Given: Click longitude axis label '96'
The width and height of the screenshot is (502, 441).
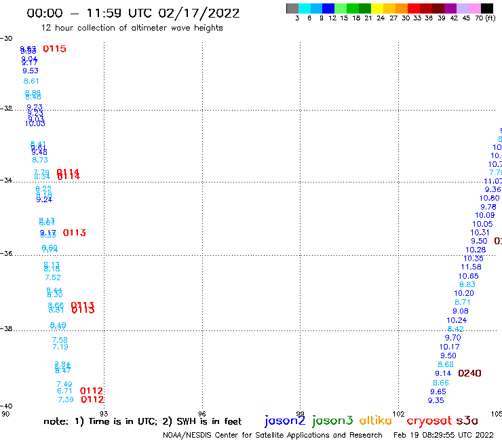Looking at the screenshot, I should [201, 414].
